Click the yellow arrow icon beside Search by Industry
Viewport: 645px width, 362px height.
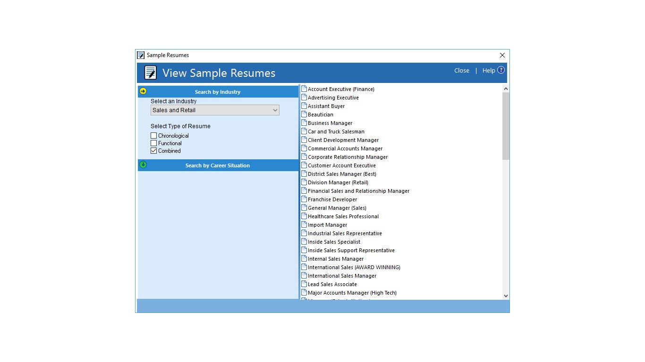tap(143, 91)
